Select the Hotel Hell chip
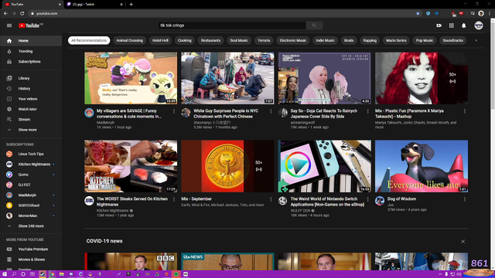495x278 pixels. click(160, 40)
